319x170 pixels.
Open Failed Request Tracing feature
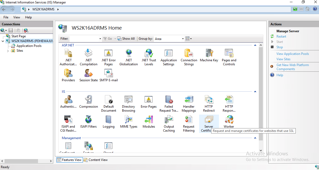(x=169, y=104)
